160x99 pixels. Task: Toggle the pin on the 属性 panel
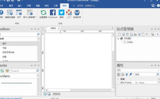[x=155, y=65]
